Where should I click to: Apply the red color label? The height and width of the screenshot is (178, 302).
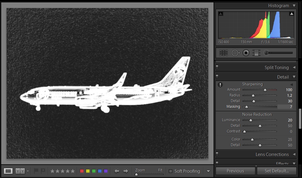pos(82,171)
